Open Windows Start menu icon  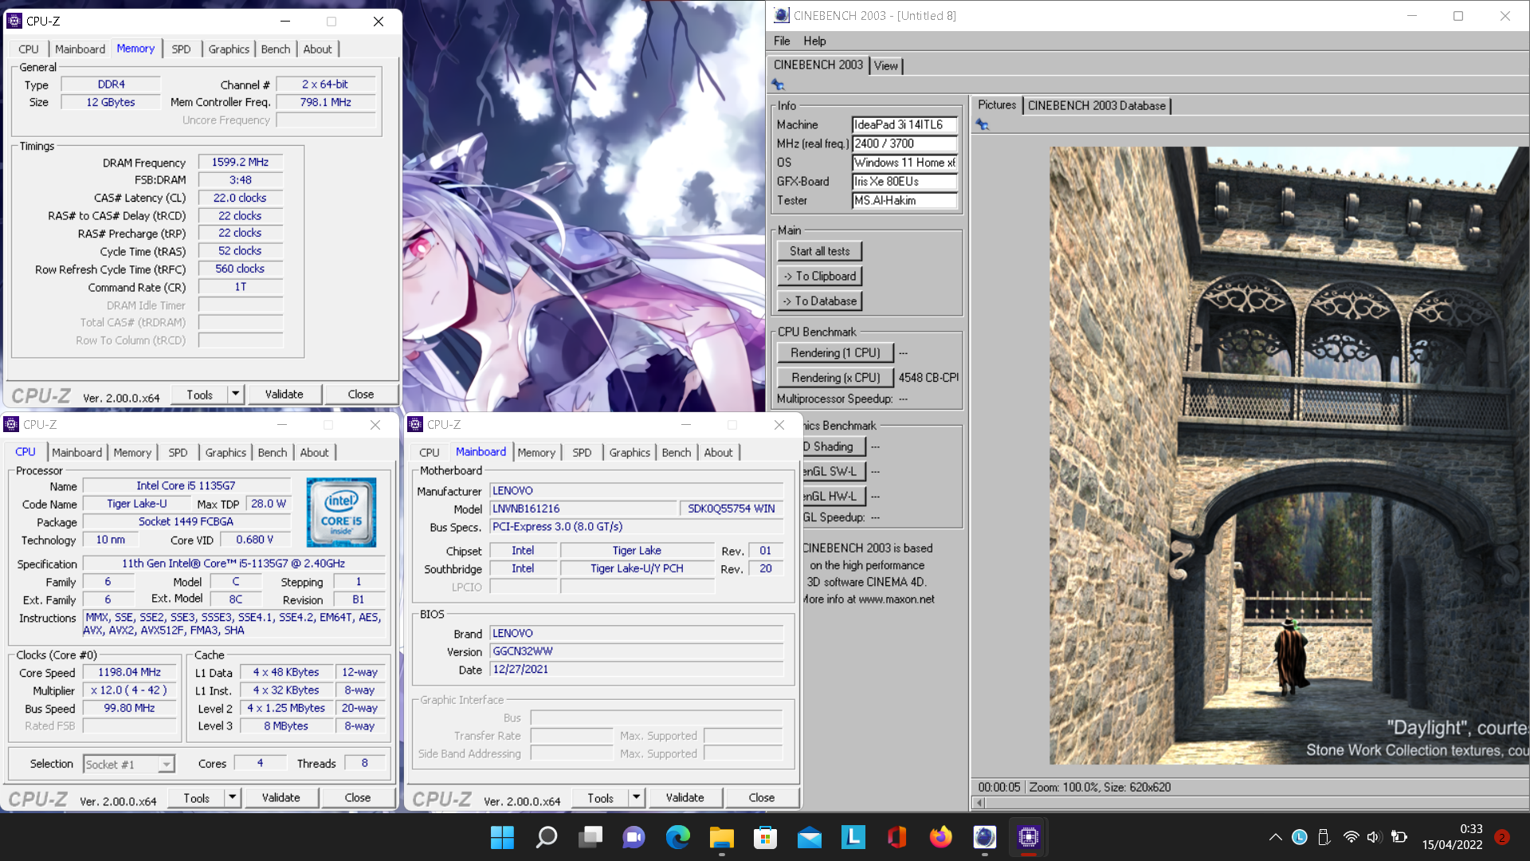tap(502, 837)
